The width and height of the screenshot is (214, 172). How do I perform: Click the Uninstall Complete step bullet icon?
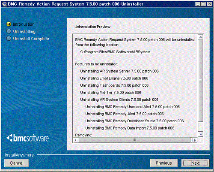pos(9,39)
